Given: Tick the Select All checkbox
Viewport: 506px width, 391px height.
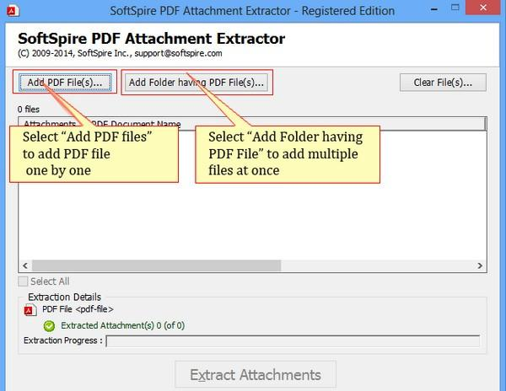Looking at the screenshot, I should click(x=23, y=281).
